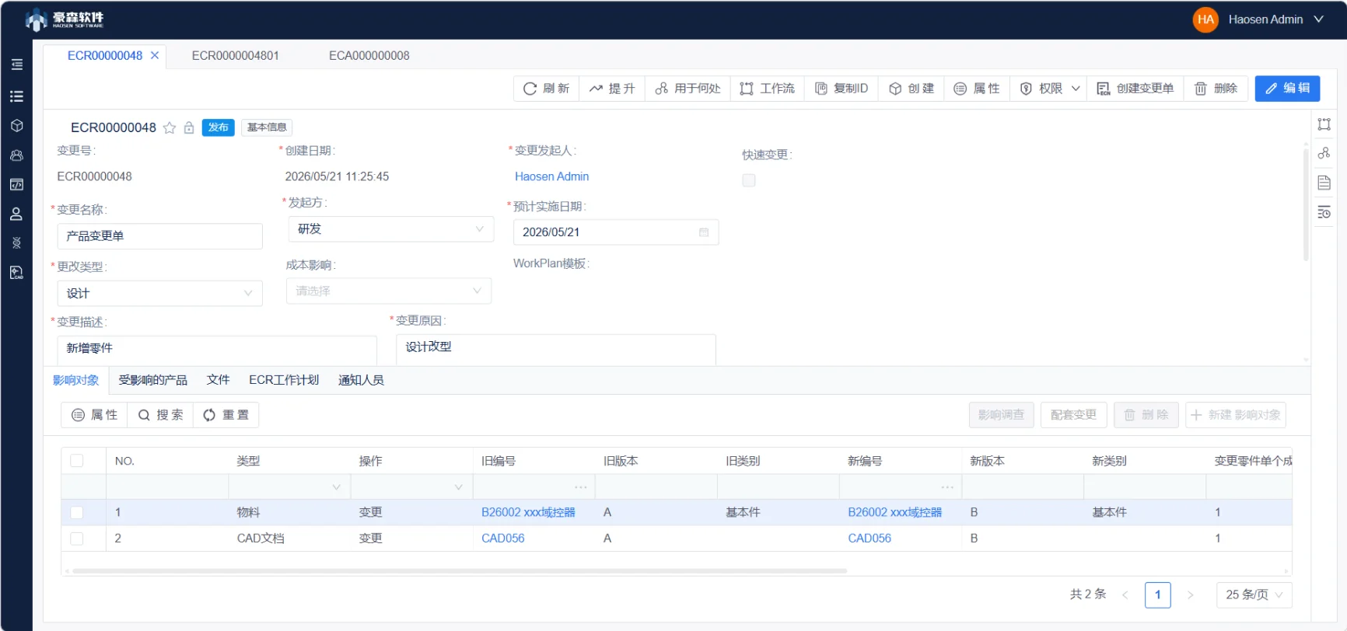Switch to the ECR0000004801 tab
The height and width of the screenshot is (631, 1347).
tap(235, 55)
